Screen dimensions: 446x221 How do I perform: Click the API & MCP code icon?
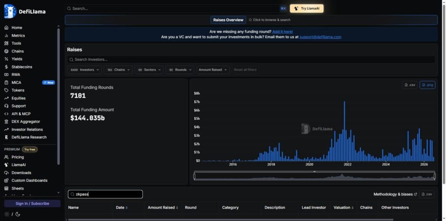pyautogui.click(x=6, y=114)
